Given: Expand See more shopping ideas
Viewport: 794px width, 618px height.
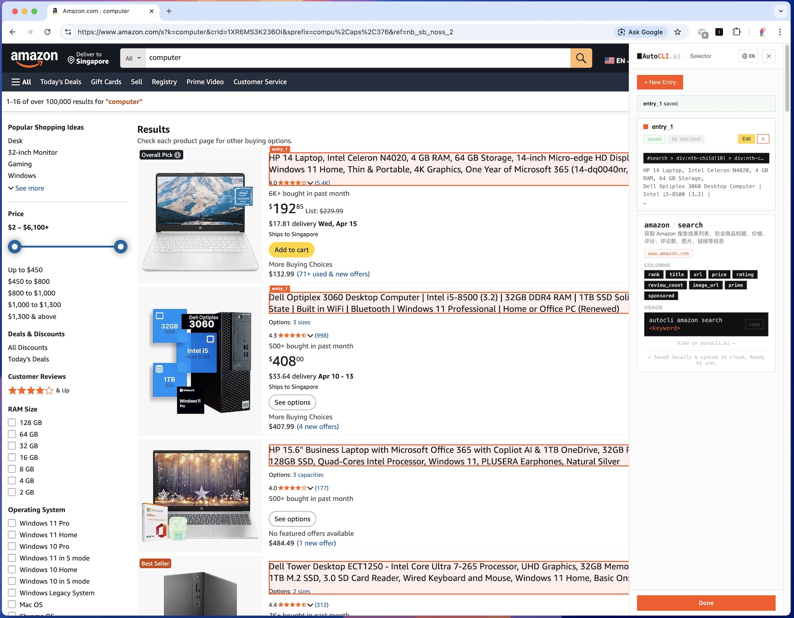Looking at the screenshot, I should coord(26,188).
